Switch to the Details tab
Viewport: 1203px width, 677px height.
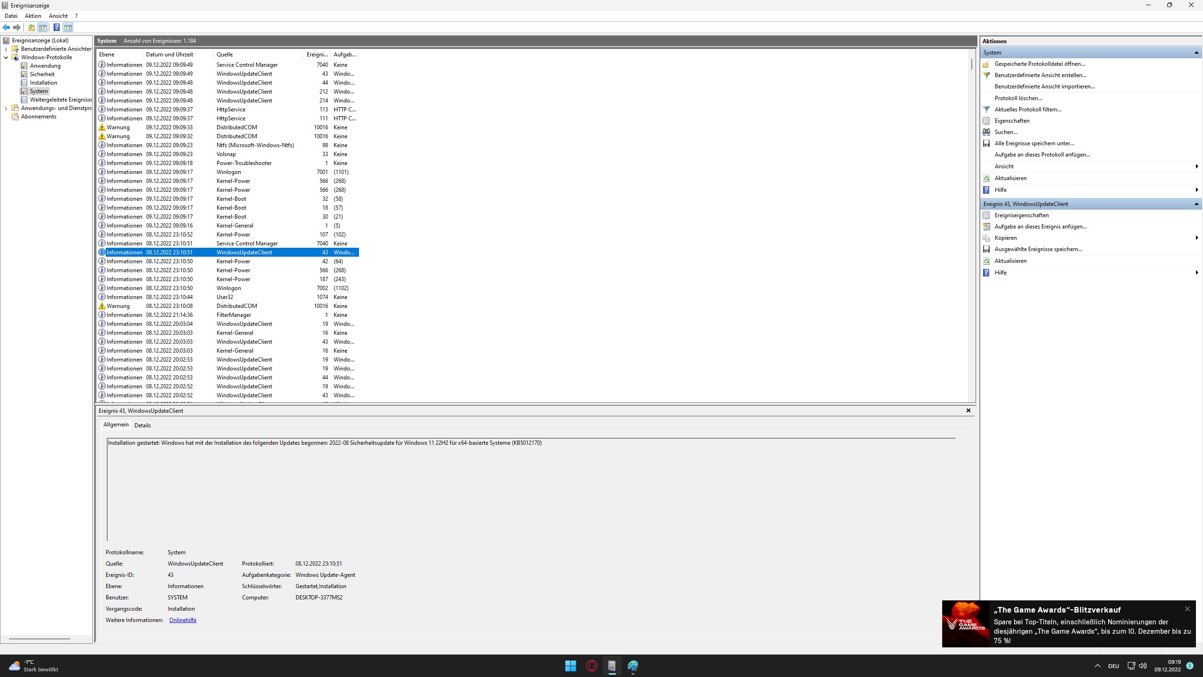pos(142,425)
